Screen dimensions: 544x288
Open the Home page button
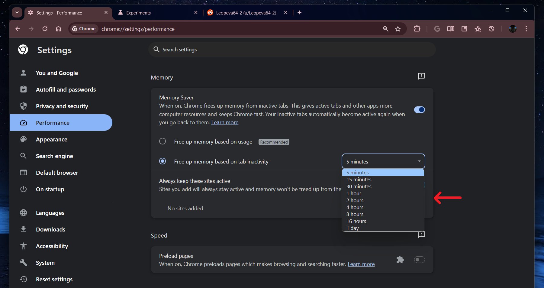tap(58, 29)
